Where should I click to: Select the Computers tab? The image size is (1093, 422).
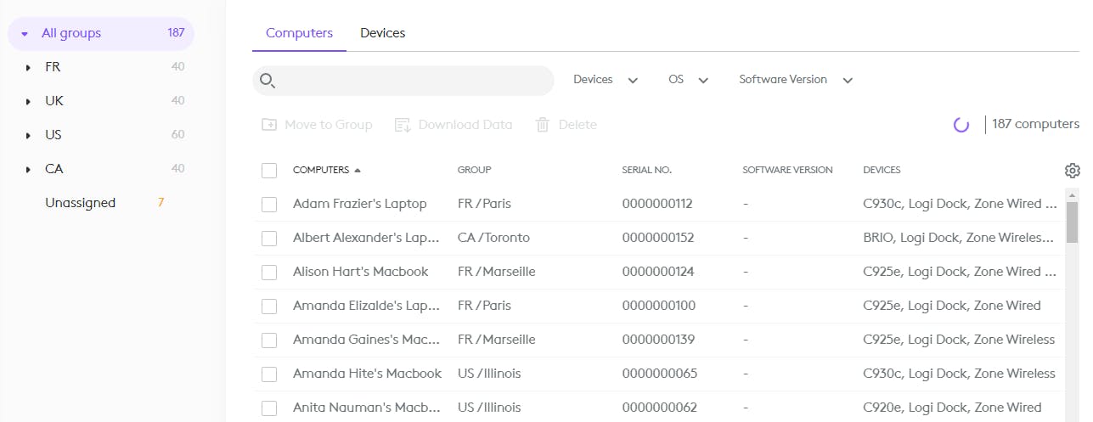tap(299, 33)
